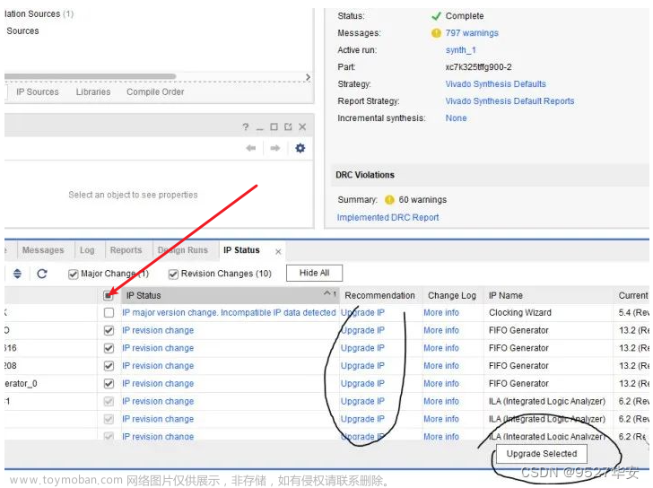The width and height of the screenshot is (653, 488).
Task: Close the IP Status tab
Action: pos(278,251)
